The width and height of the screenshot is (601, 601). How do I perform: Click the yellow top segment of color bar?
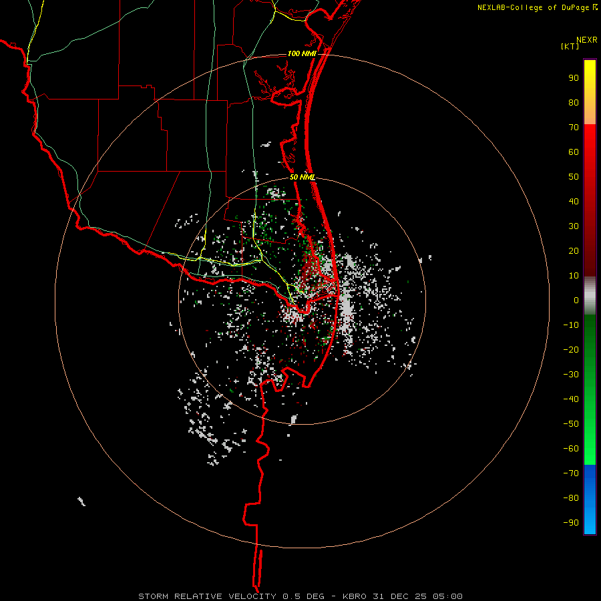590,92
